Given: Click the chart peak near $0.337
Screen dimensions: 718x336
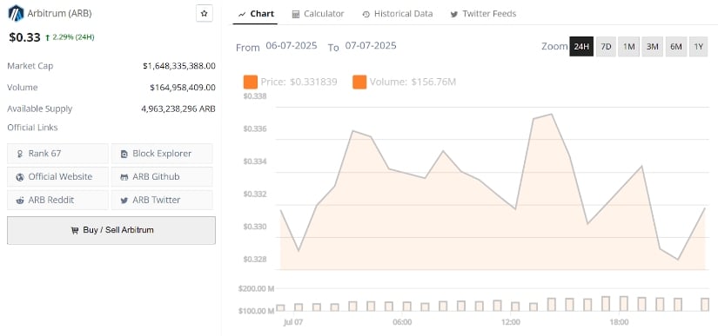Looking at the screenshot, I should pyautogui.click(x=551, y=114).
